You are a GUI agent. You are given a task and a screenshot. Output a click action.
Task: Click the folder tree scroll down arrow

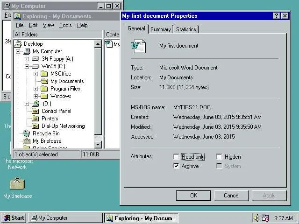coord(98,144)
